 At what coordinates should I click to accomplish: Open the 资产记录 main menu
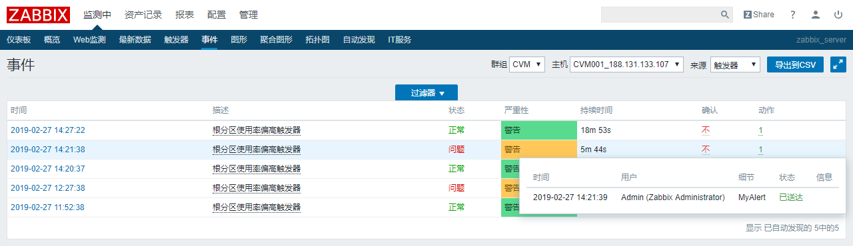pos(143,15)
